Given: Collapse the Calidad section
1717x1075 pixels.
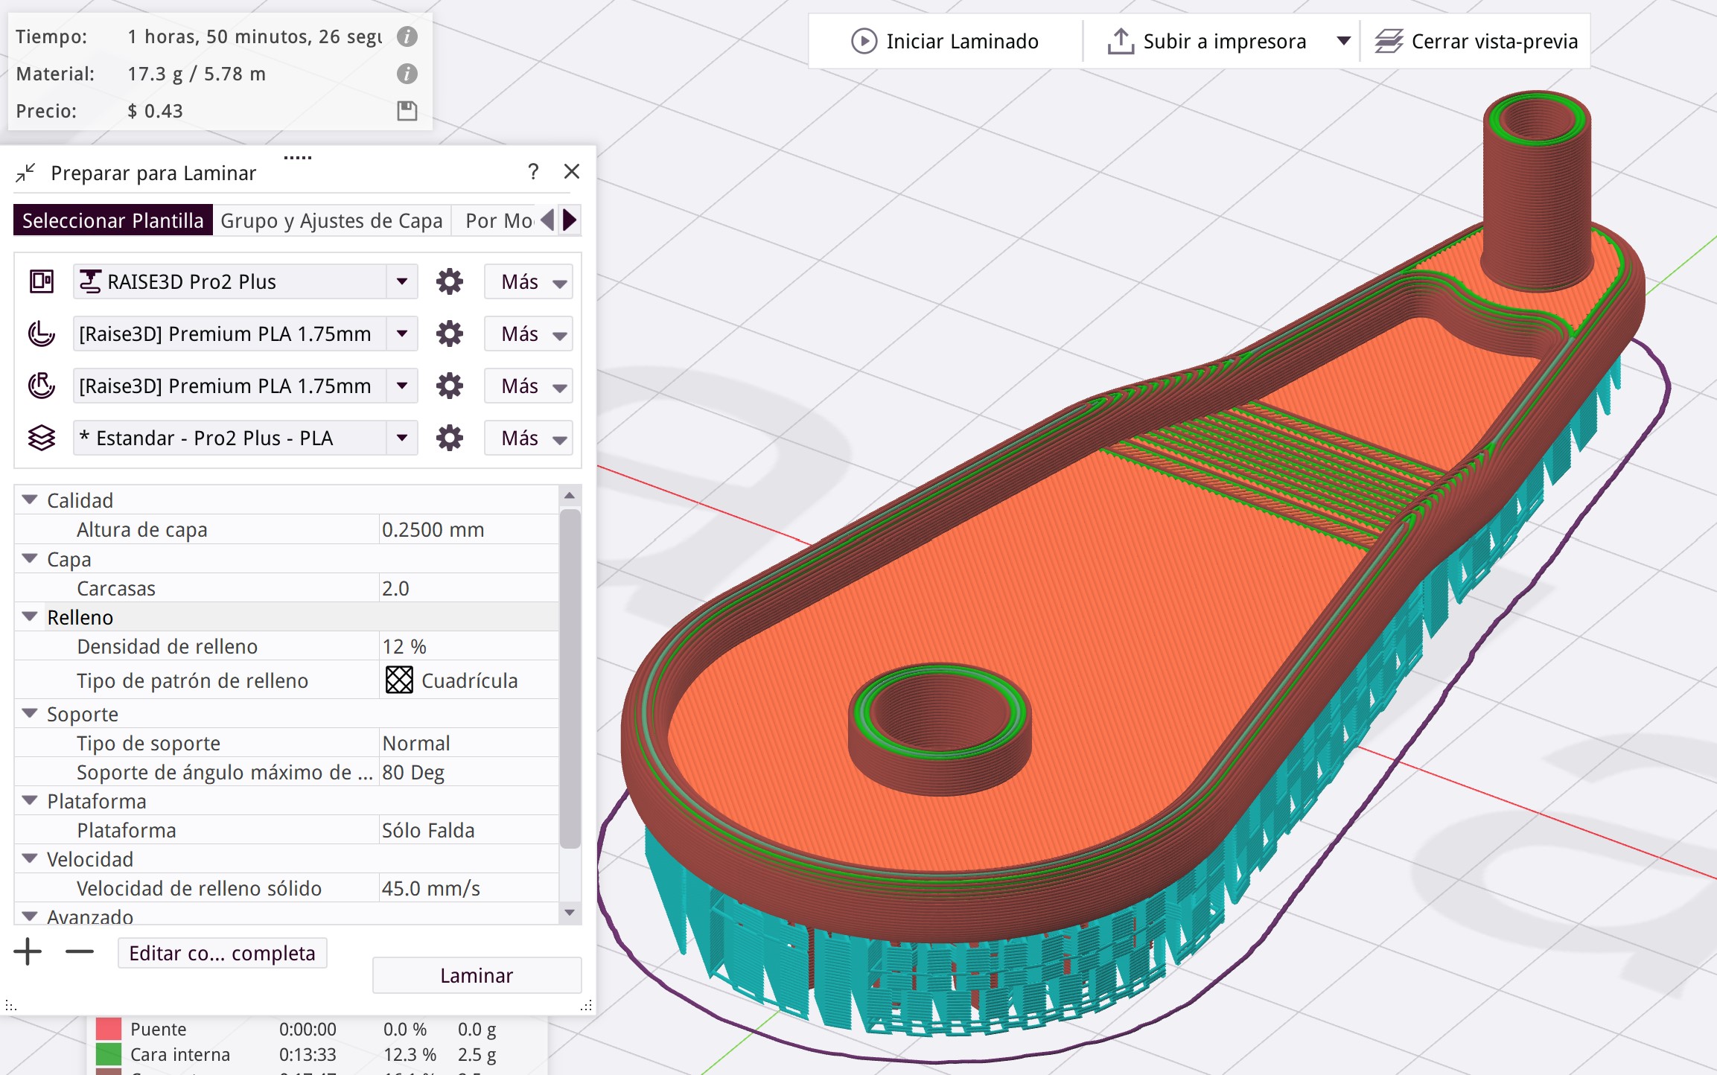Looking at the screenshot, I should (30, 500).
